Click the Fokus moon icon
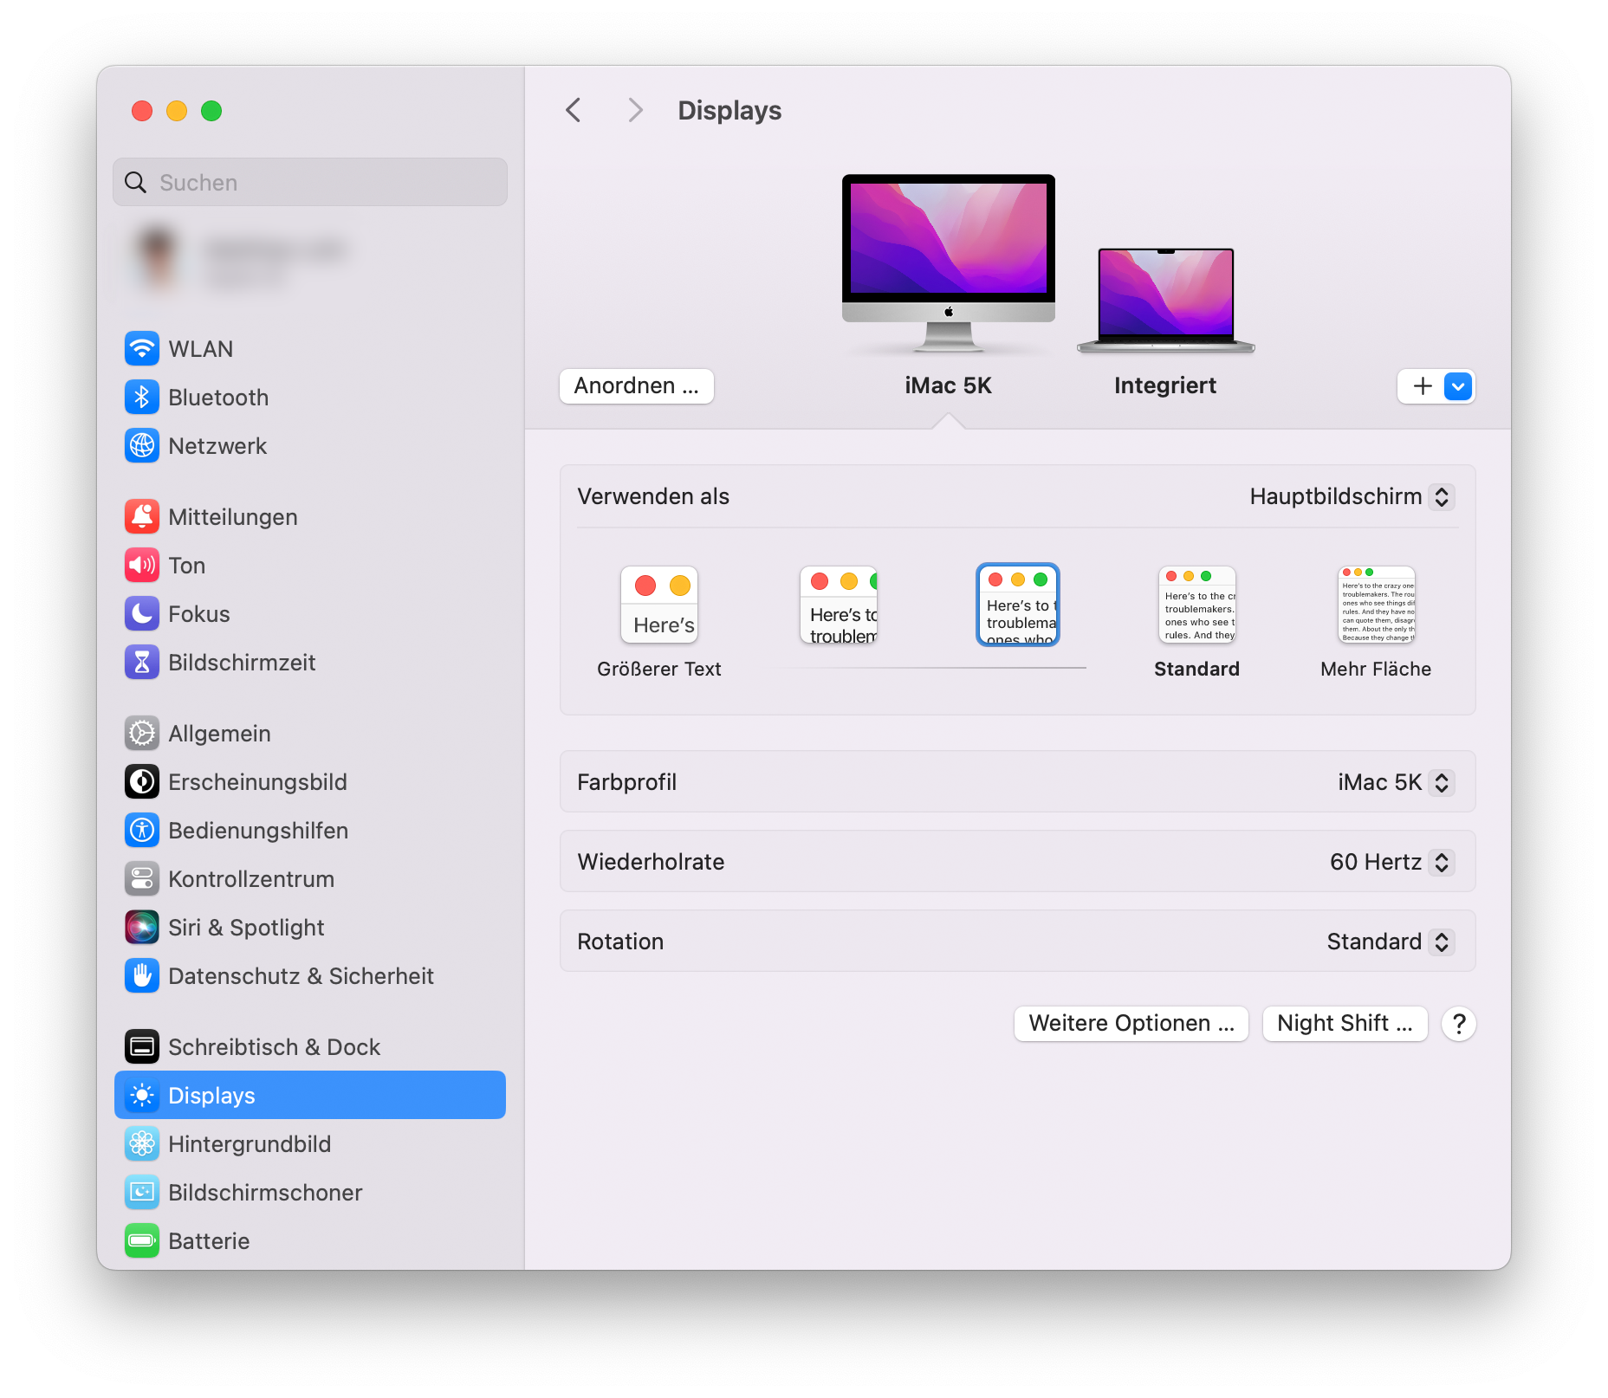 pos(142,614)
